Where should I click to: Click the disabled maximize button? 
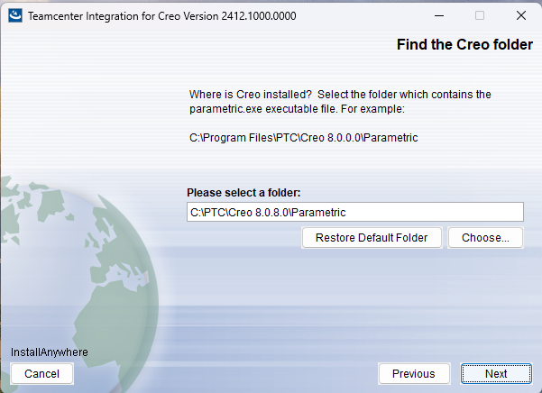pyautogui.click(x=480, y=15)
